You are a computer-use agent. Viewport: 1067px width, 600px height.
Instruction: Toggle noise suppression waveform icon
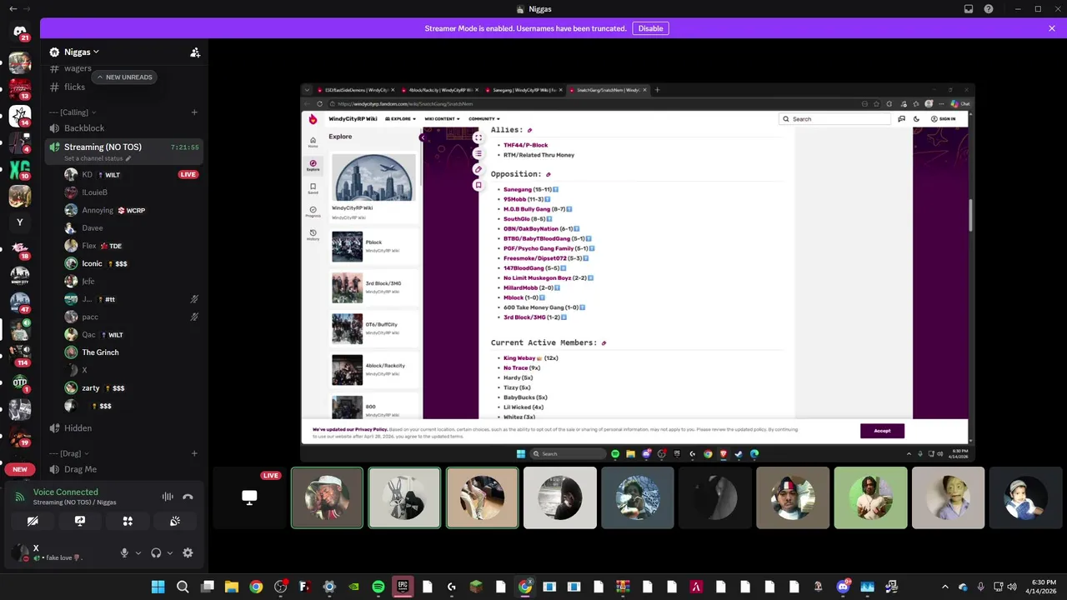[x=168, y=497]
